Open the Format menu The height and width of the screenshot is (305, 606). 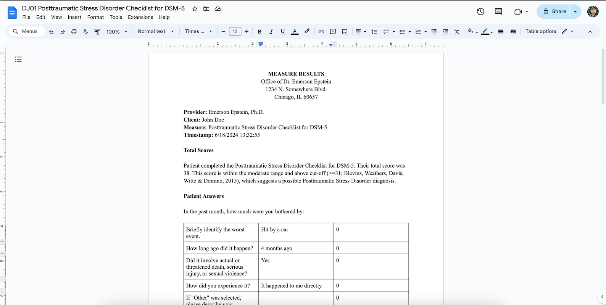point(95,17)
